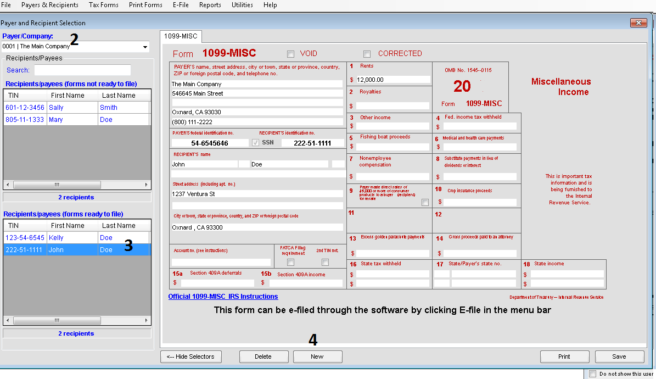
Task: Save the current form
Action: 619,357
